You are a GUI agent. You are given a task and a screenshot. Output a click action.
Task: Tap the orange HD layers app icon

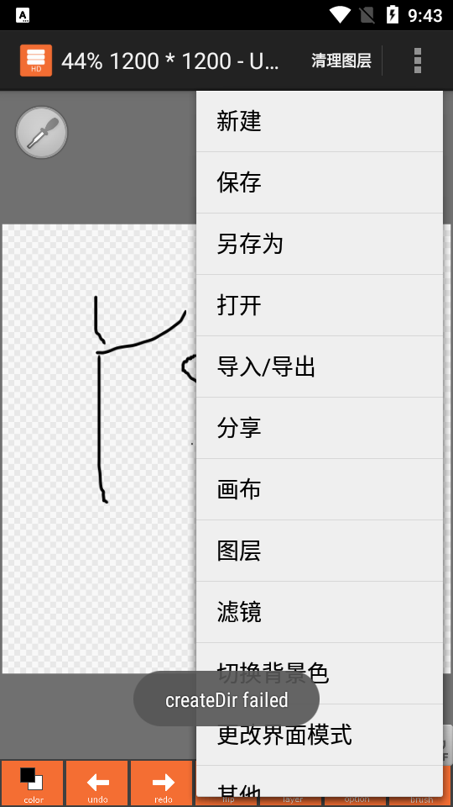(x=36, y=61)
